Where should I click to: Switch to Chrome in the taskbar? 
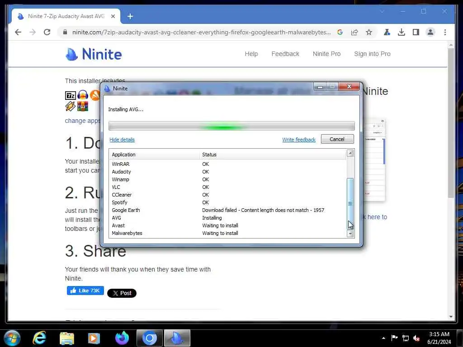pyautogui.click(x=149, y=338)
